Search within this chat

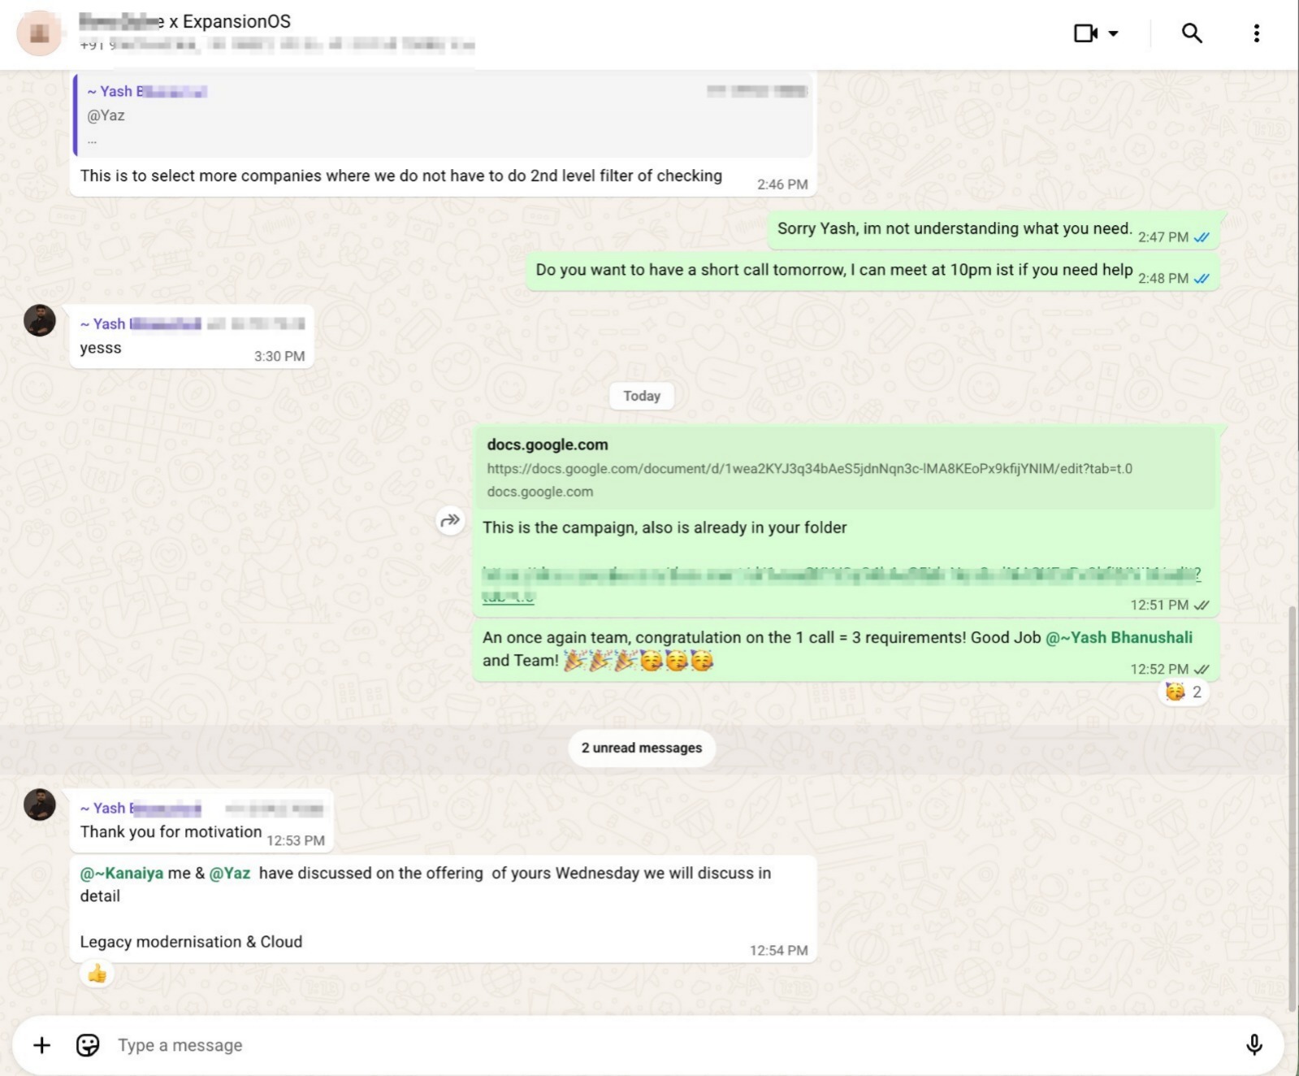pos(1192,33)
